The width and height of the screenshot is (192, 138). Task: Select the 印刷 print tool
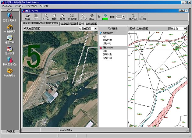pos(27,17)
